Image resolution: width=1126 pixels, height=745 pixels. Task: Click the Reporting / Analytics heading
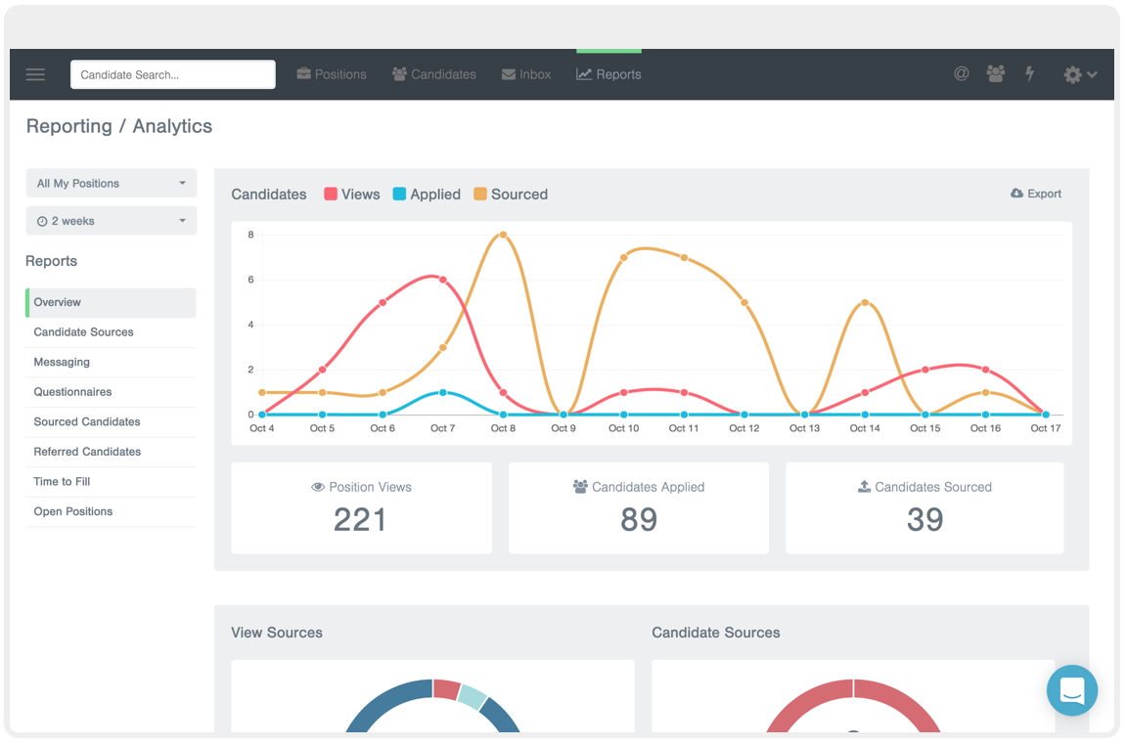[119, 126]
